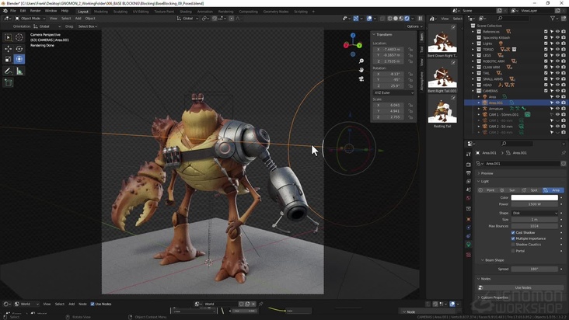Click the blue Z axis gizmo dot

point(353,35)
